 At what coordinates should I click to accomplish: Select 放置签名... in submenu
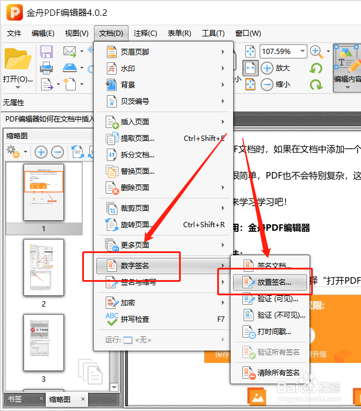[270, 282]
